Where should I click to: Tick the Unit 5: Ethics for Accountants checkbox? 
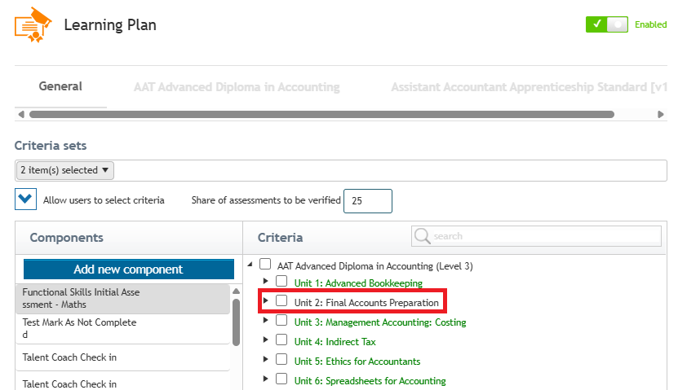tap(281, 359)
